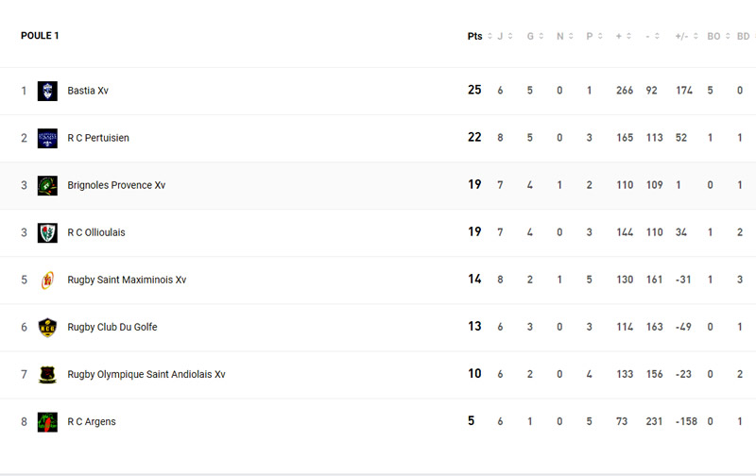756x476 pixels.
Task: Go to Rugby Club Du Golfe page
Action: click(x=112, y=327)
